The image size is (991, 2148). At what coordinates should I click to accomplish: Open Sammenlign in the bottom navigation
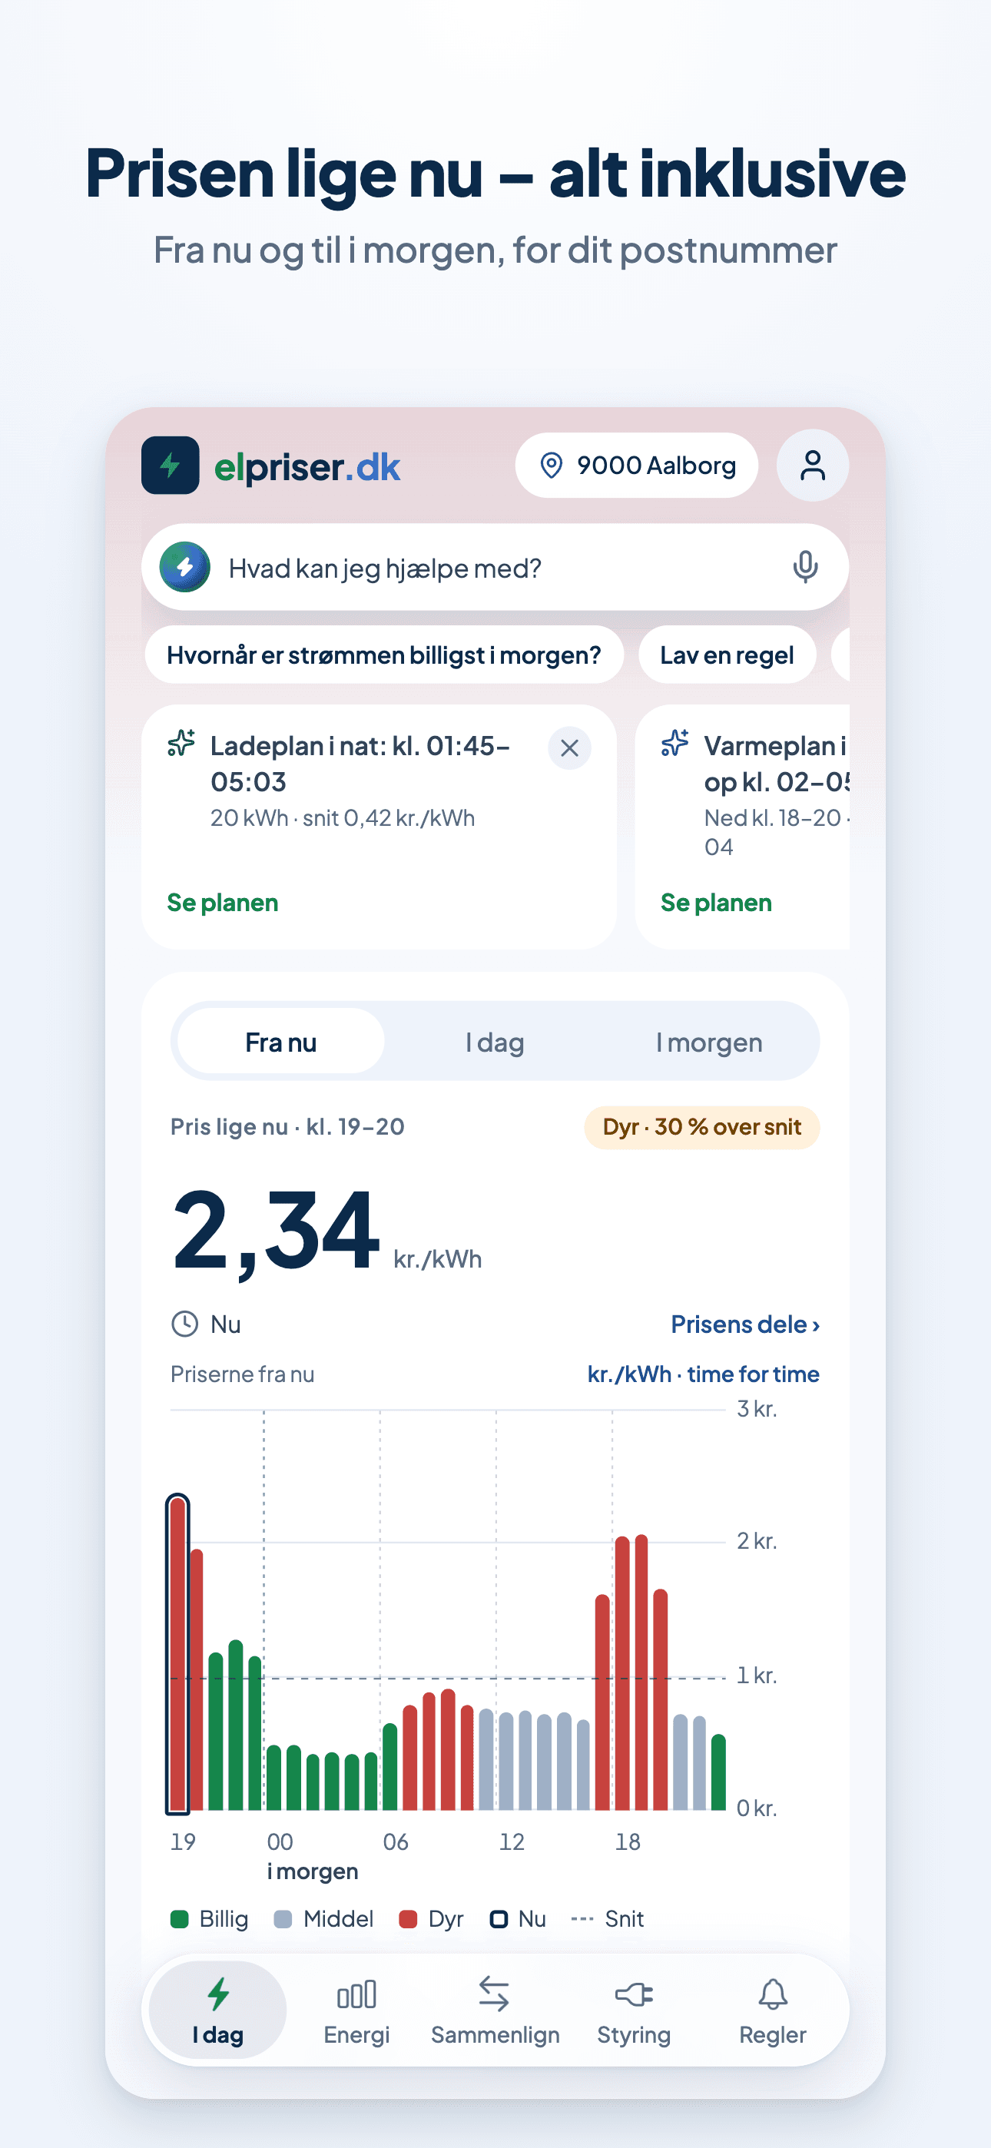[495, 2011]
